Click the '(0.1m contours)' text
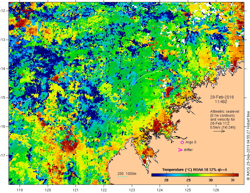 click(222, 116)
